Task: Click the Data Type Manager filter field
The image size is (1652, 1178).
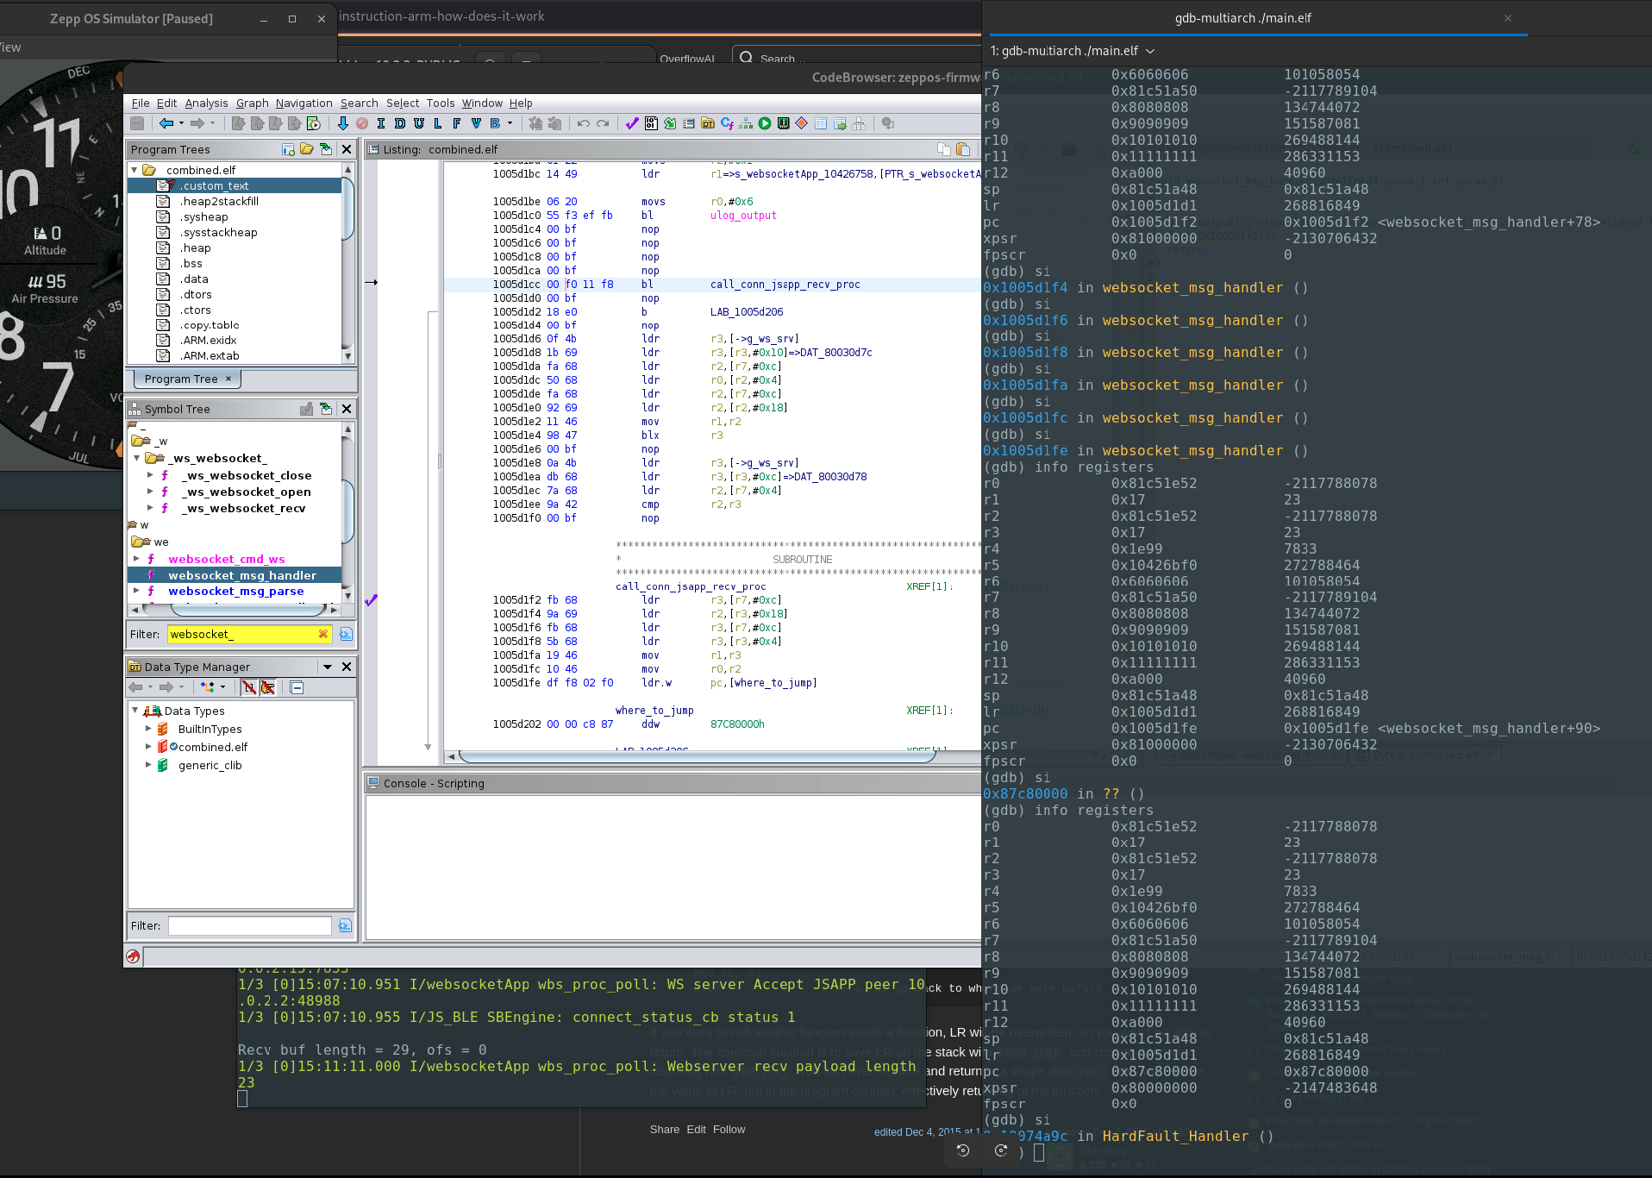Action: coord(250,925)
